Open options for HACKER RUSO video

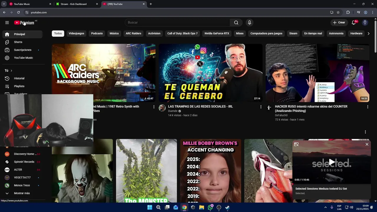368,107
